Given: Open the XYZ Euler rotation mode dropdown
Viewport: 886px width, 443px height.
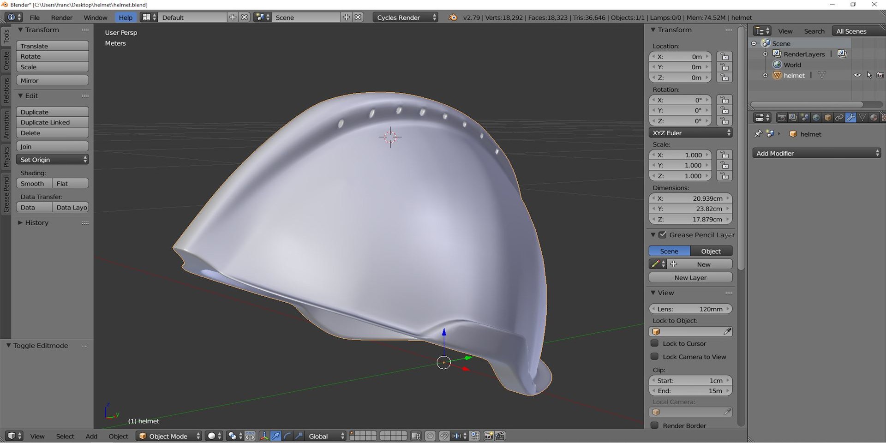Looking at the screenshot, I should pyautogui.click(x=690, y=133).
